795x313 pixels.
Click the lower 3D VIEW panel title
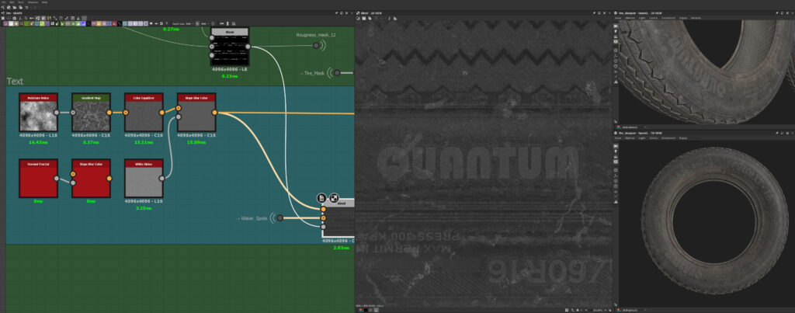(x=640, y=133)
